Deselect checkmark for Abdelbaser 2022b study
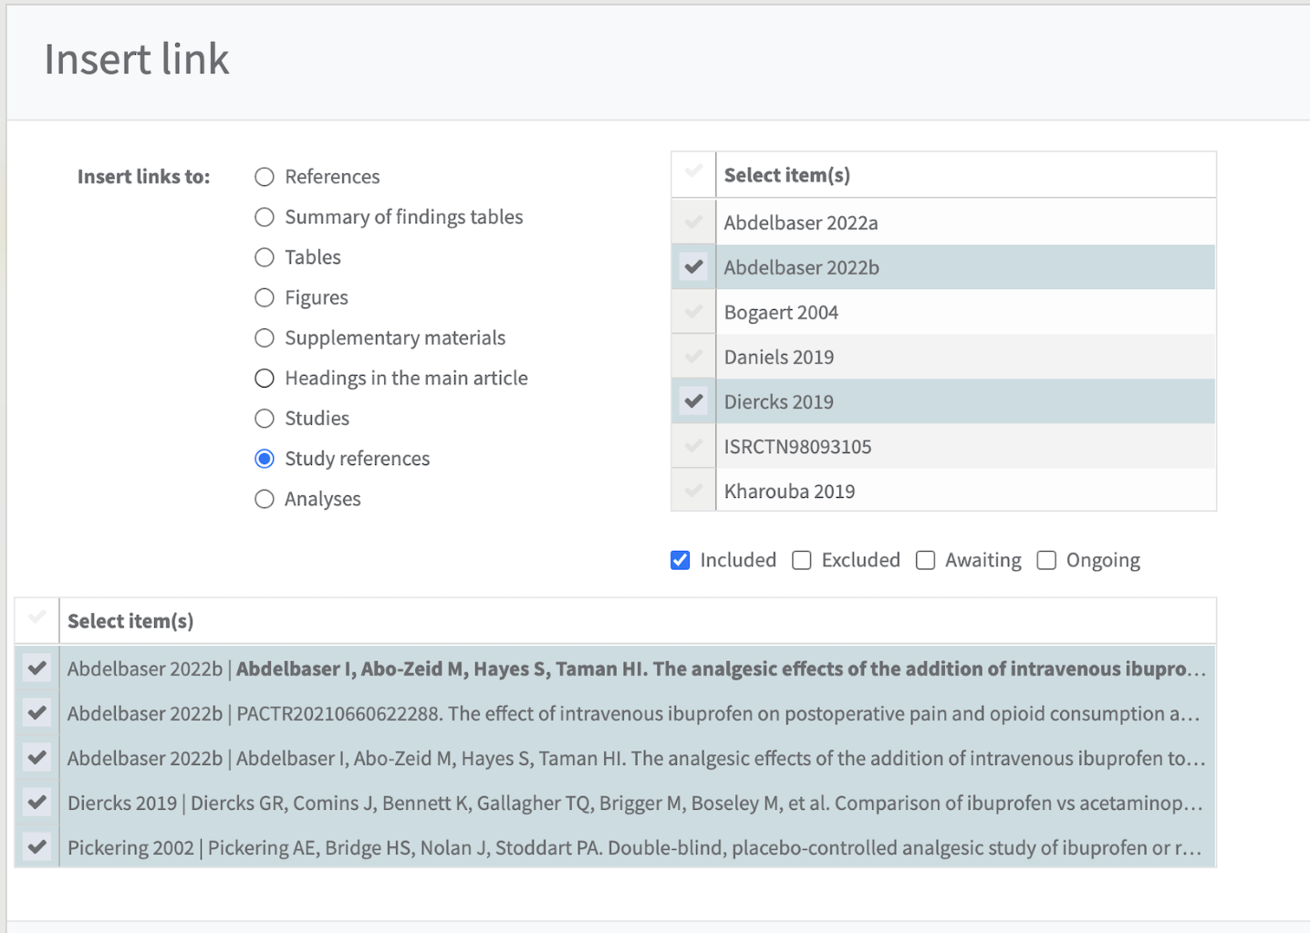Viewport: 1310px width, 933px height. [694, 267]
